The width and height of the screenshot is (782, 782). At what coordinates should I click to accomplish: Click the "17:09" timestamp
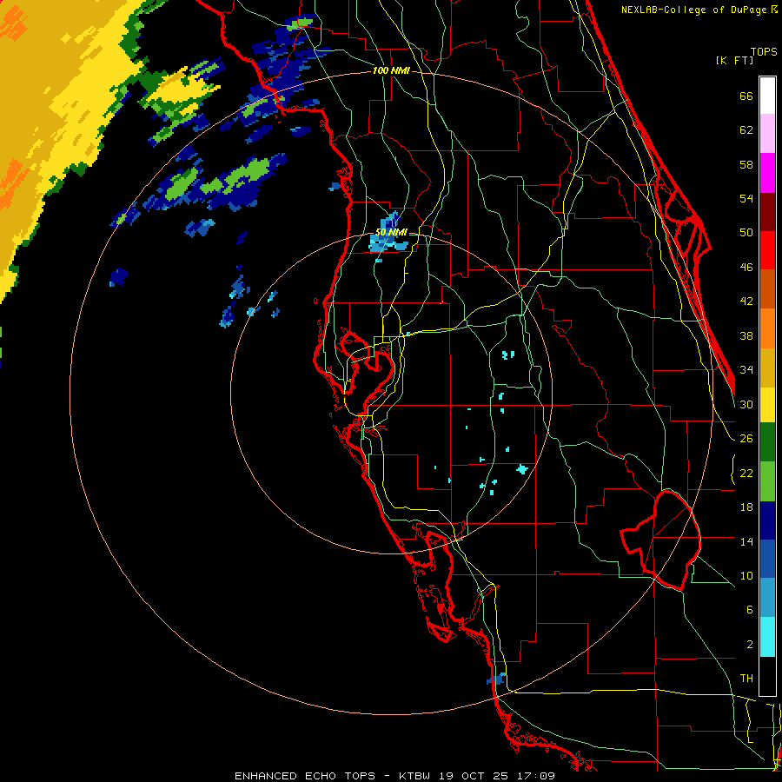point(534,776)
